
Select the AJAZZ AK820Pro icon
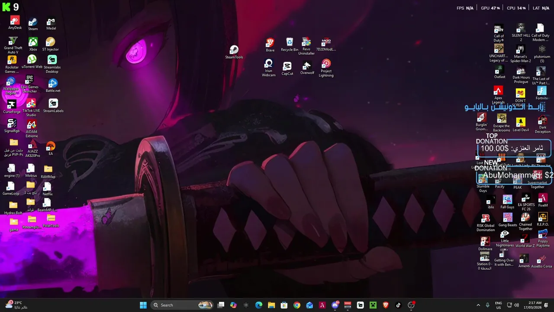(x=32, y=149)
